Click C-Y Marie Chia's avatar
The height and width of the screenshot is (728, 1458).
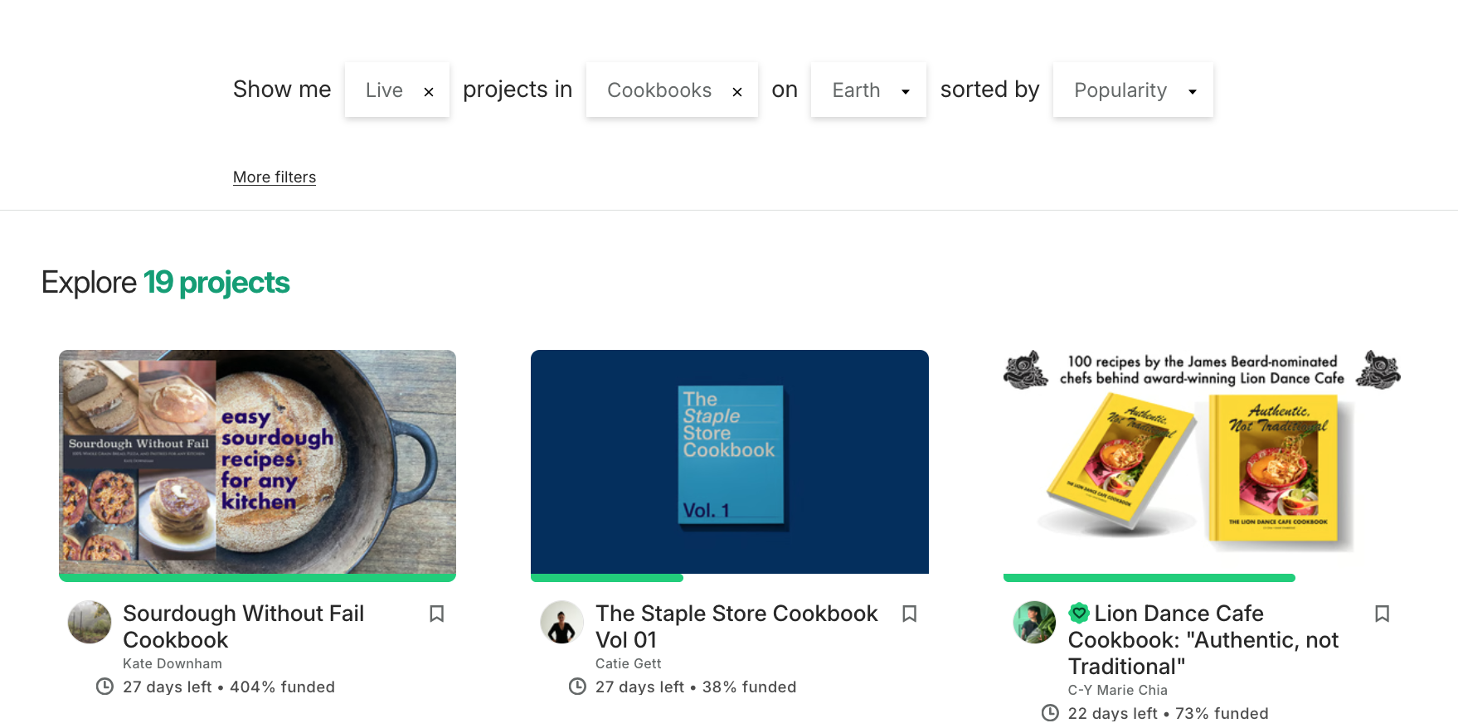click(1035, 623)
